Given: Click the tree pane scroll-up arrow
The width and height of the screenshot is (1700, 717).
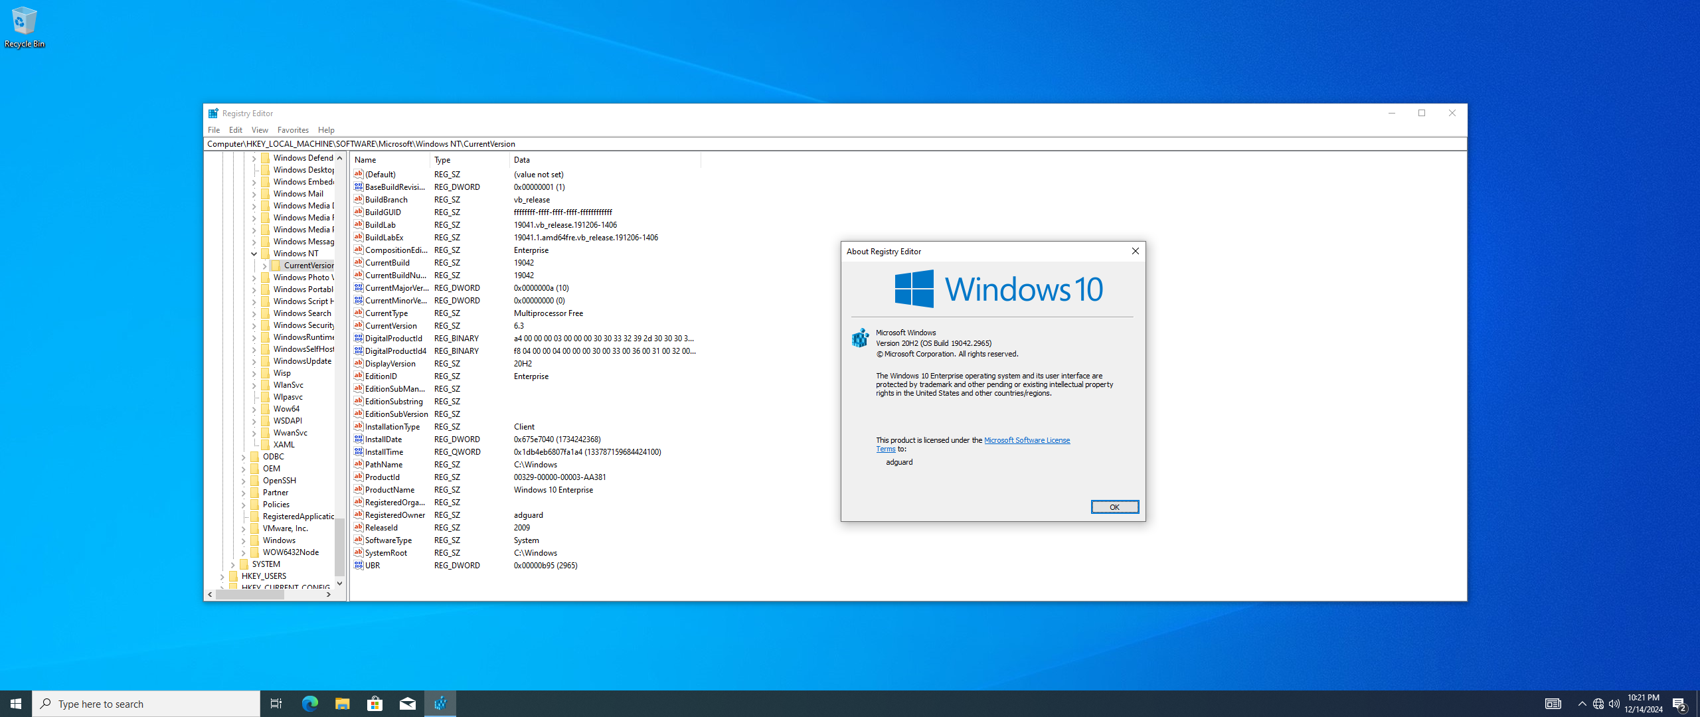Looking at the screenshot, I should point(339,158).
